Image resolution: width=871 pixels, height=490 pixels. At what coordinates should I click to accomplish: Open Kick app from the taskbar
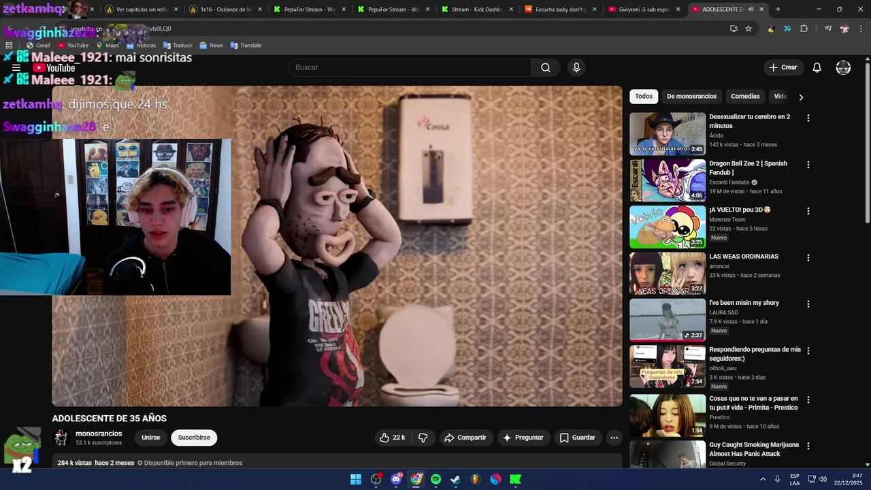tap(515, 479)
